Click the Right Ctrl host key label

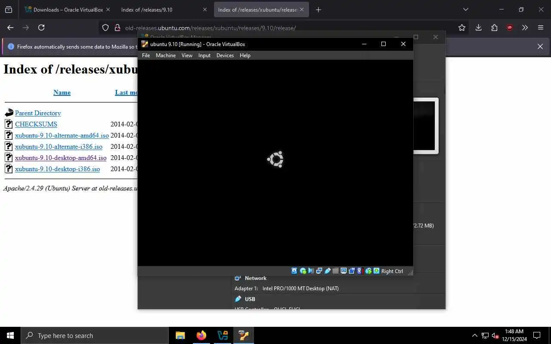point(392,271)
